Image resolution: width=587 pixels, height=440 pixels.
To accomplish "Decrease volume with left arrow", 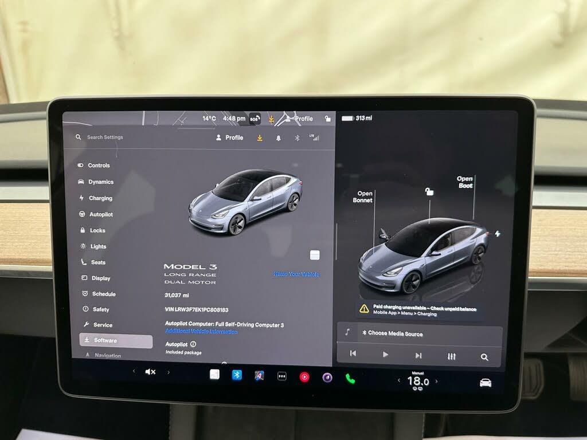I will click(134, 371).
